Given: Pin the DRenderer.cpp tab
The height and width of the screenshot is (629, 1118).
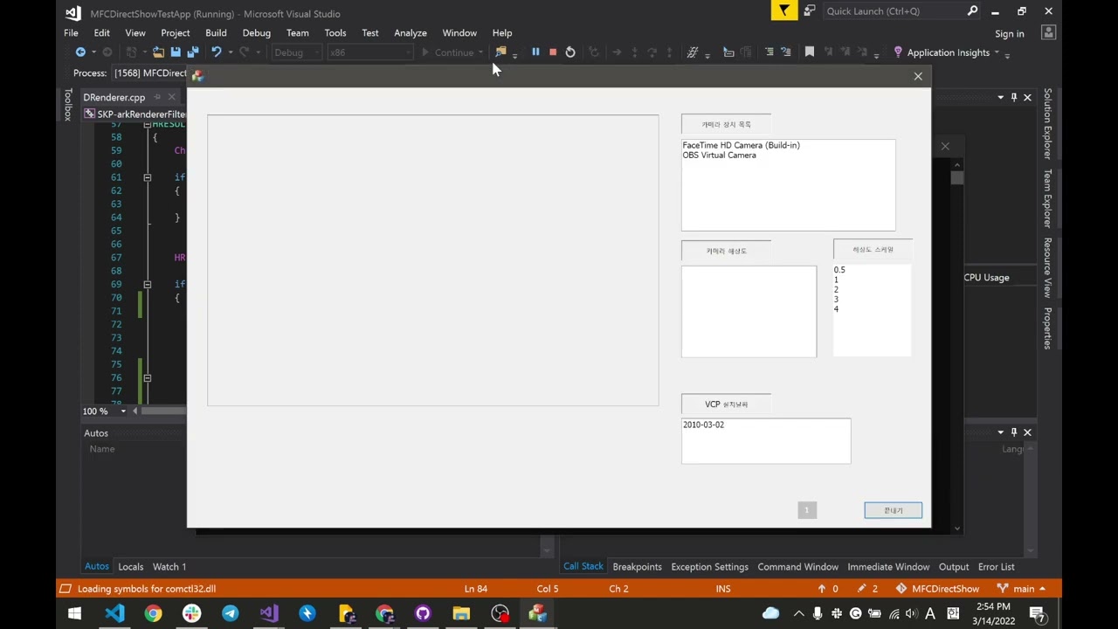Looking at the screenshot, I should click(157, 97).
